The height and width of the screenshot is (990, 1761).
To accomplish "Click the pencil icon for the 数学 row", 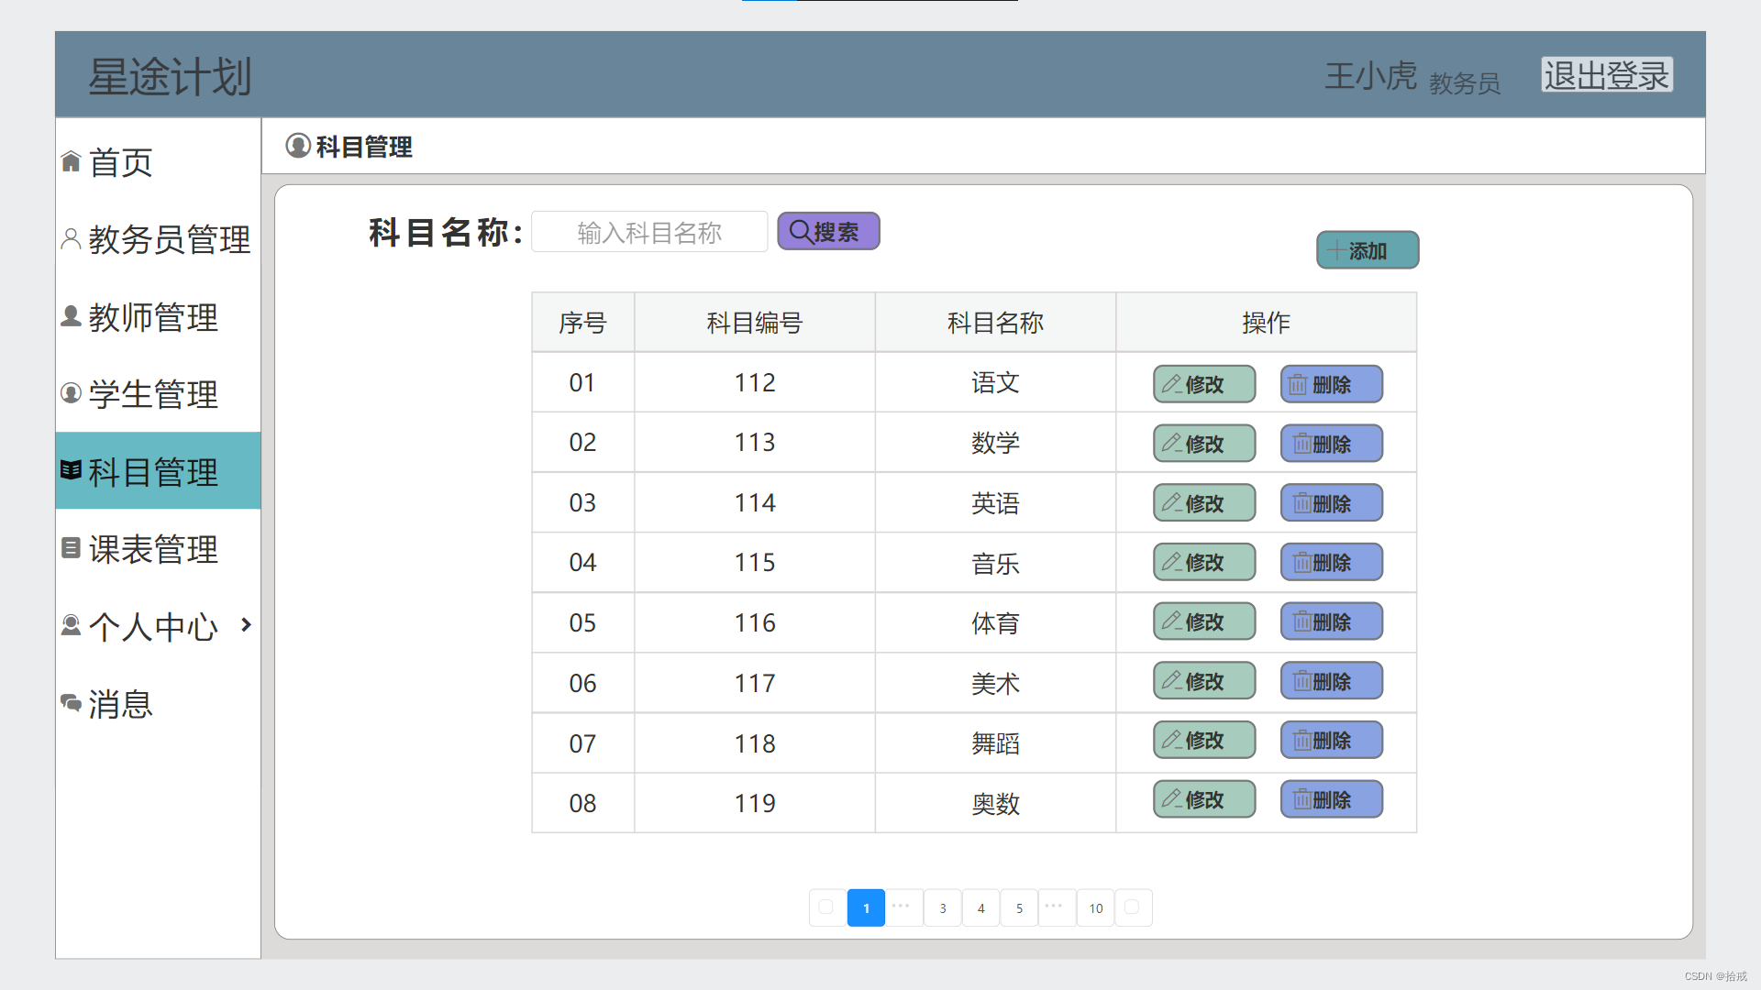I will (1171, 444).
